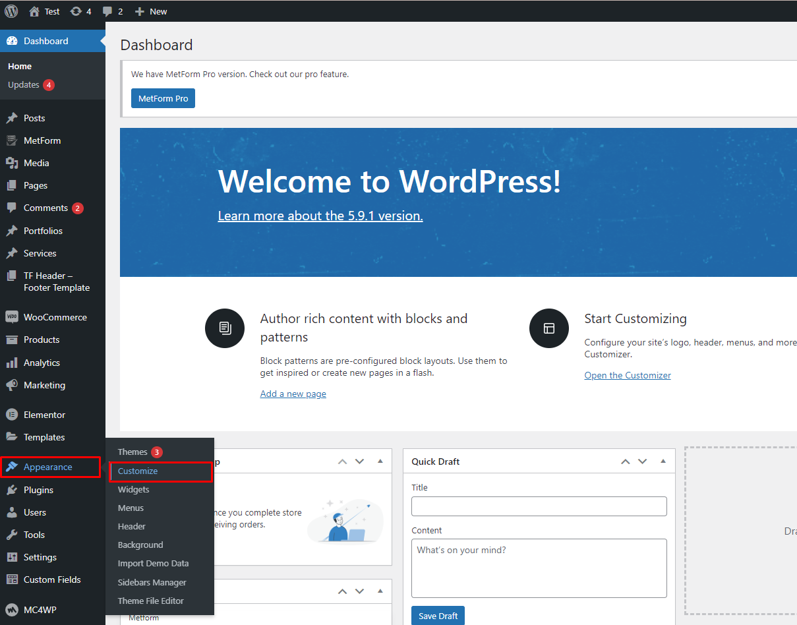Open the updates icon showing 4

[76, 11]
